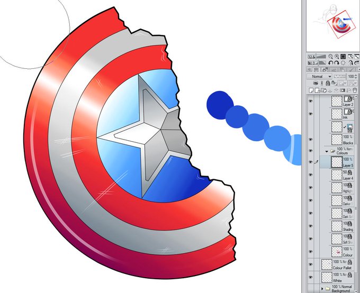Select the Ink layer
360x293 pixels.
[x=337, y=114]
